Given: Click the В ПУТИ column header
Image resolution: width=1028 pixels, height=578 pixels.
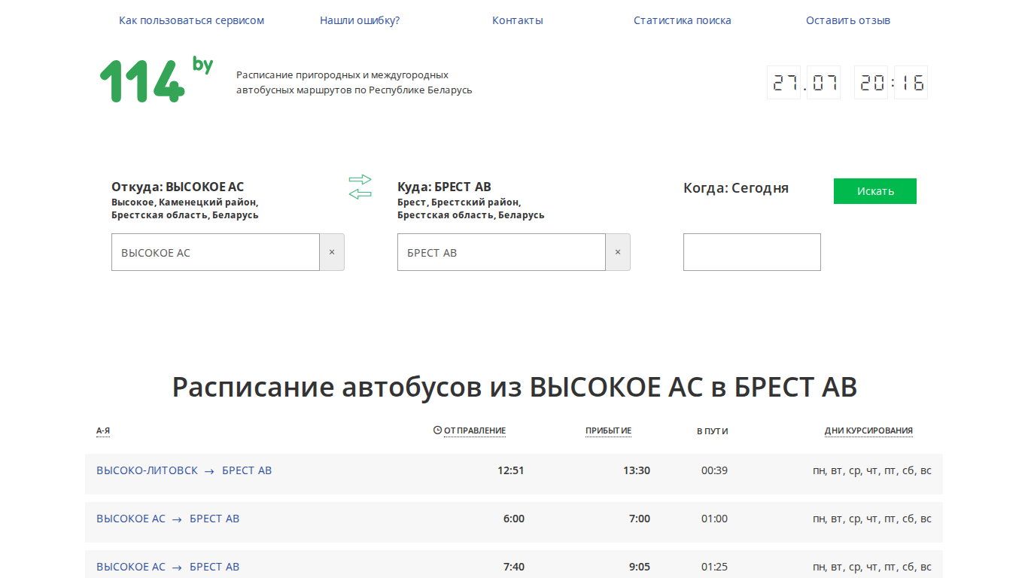Looking at the screenshot, I should 713,431.
